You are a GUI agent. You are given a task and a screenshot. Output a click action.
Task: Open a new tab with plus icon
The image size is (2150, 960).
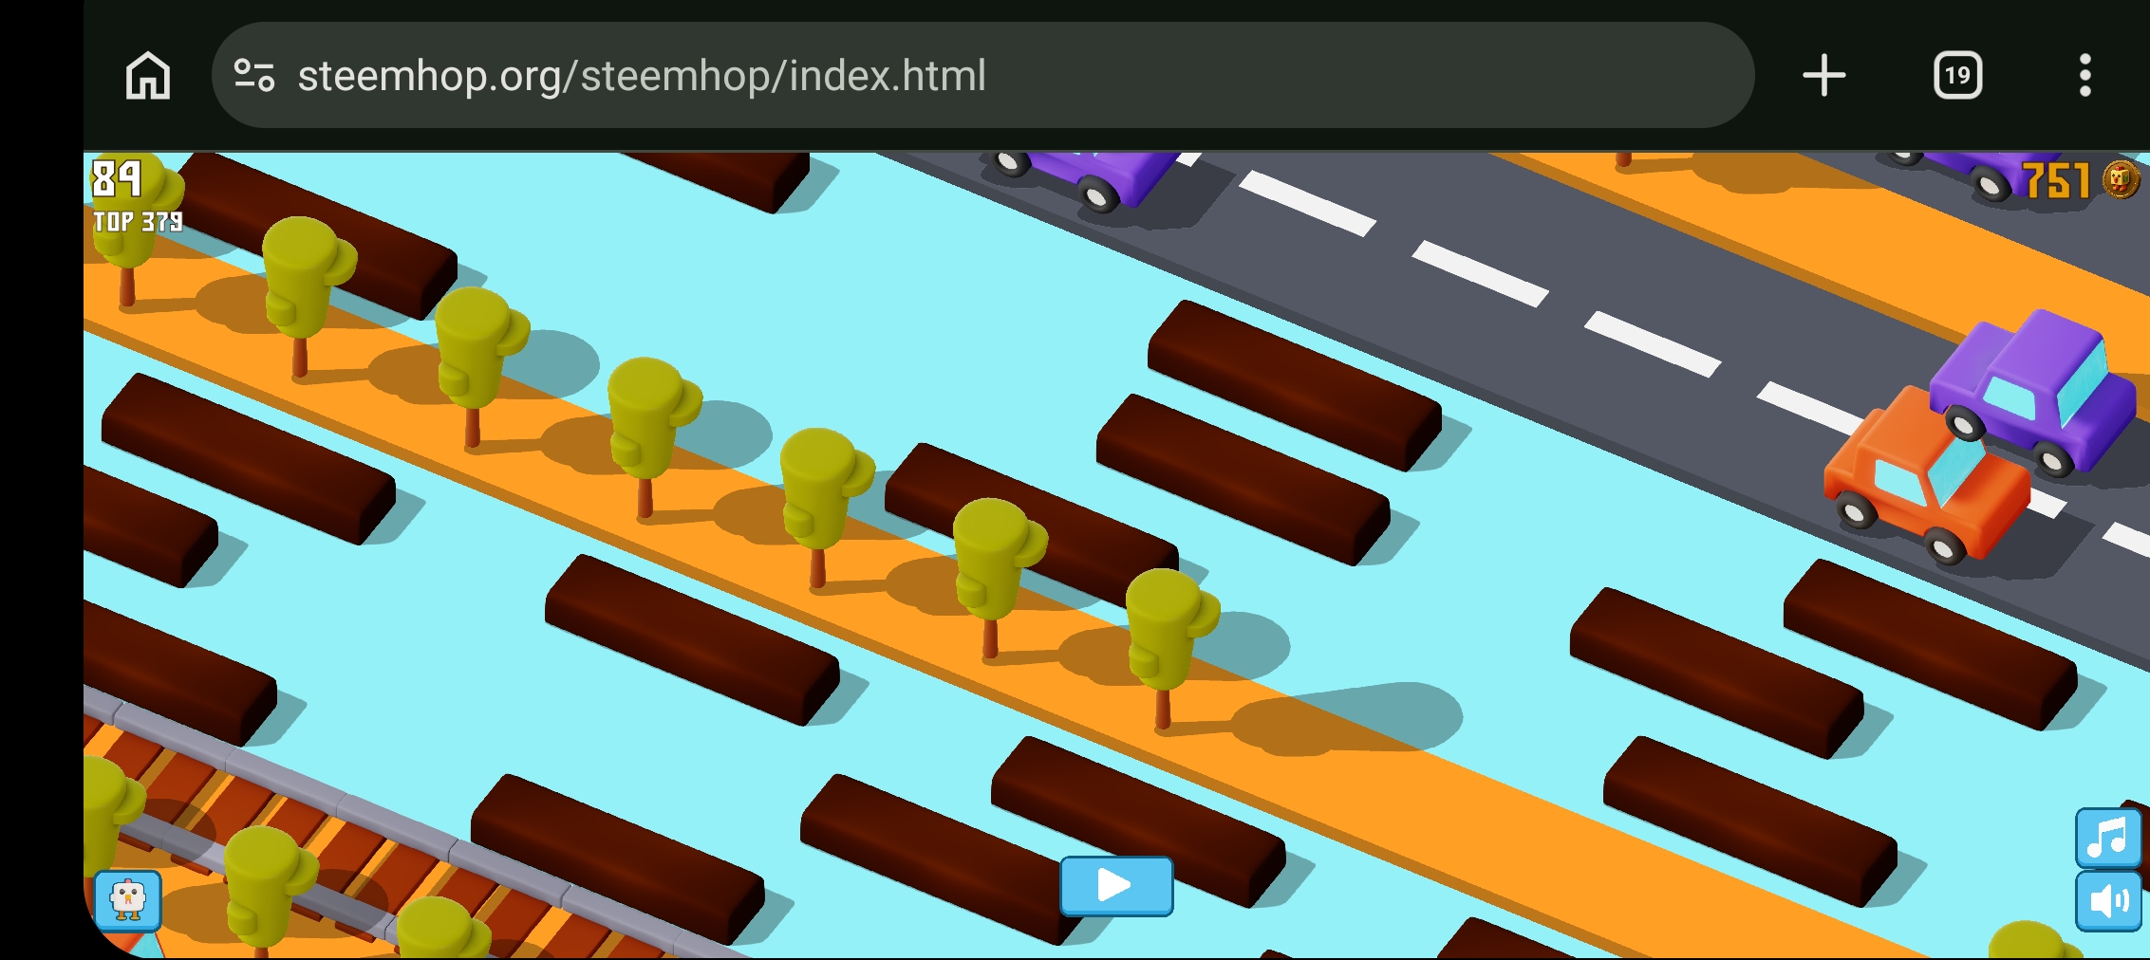(x=1823, y=76)
